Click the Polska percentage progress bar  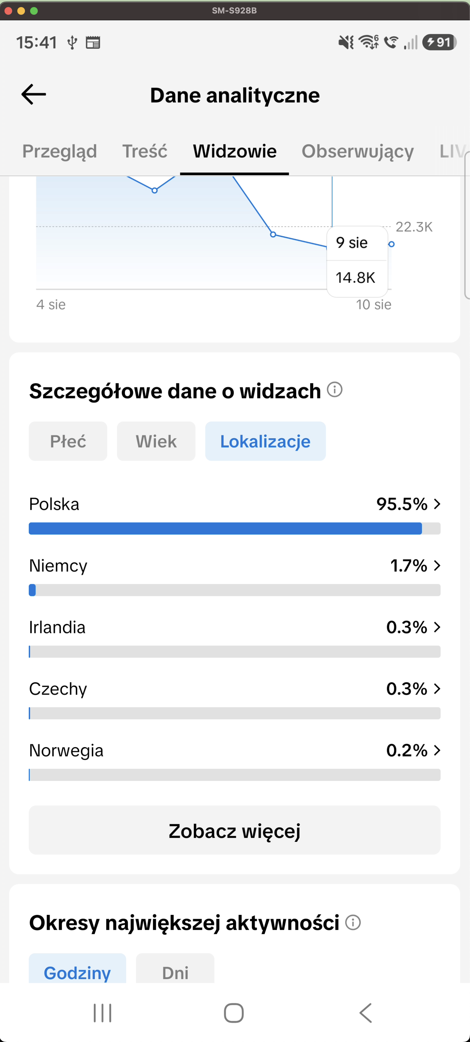(235, 528)
